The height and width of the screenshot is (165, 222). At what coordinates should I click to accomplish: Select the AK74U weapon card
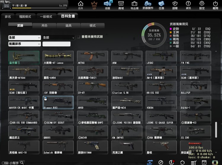coord(92,58)
